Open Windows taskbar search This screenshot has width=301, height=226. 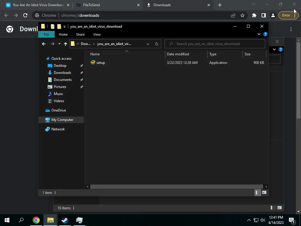[21, 220]
